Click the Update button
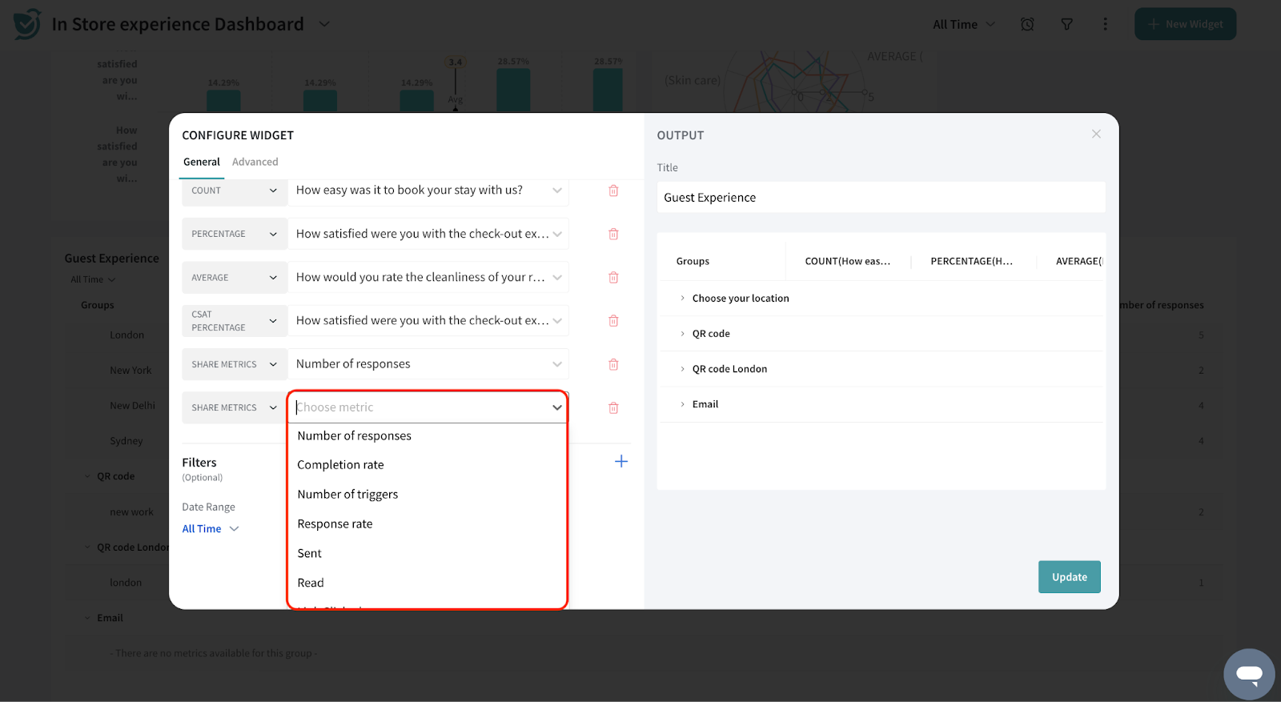The width and height of the screenshot is (1281, 702). click(1070, 577)
